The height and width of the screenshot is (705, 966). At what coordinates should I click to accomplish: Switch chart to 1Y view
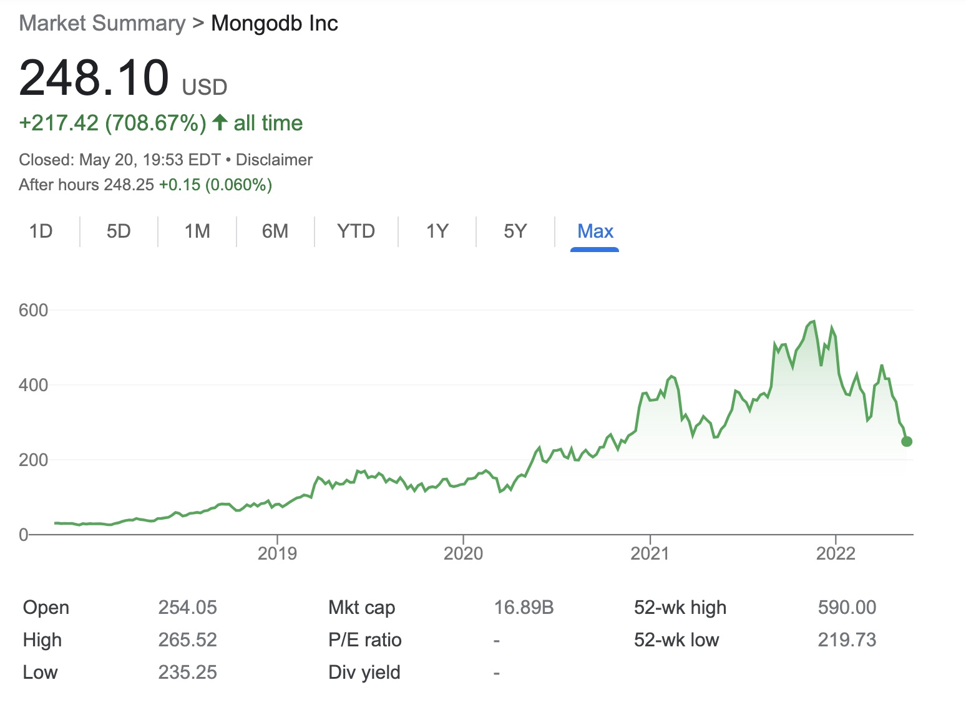tap(437, 231)
